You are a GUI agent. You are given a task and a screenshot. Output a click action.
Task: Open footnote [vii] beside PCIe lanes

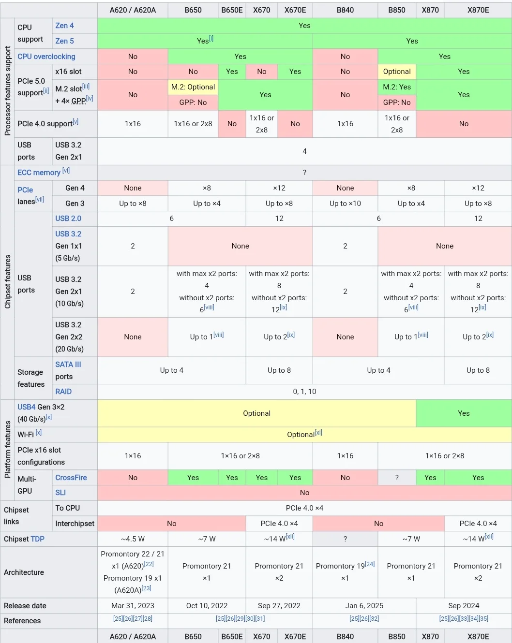coord(40,199)
